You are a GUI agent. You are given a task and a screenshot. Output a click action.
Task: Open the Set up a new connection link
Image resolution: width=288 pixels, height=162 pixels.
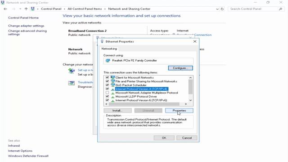tap(85, 70)
